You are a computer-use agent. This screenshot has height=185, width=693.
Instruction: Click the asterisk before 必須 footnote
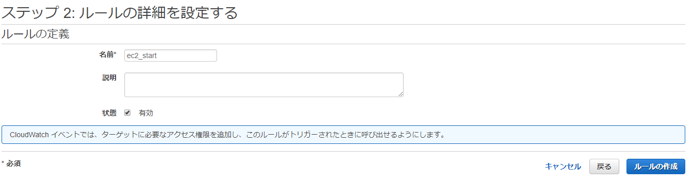pos(3,162)
